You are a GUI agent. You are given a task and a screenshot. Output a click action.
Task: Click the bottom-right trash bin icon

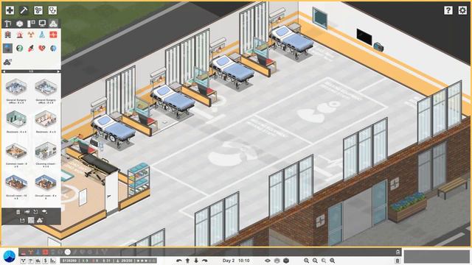tap(398, 261)
